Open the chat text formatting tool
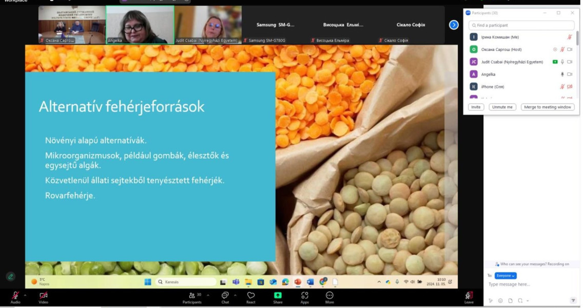585x308 pixels. coord(491,300)
